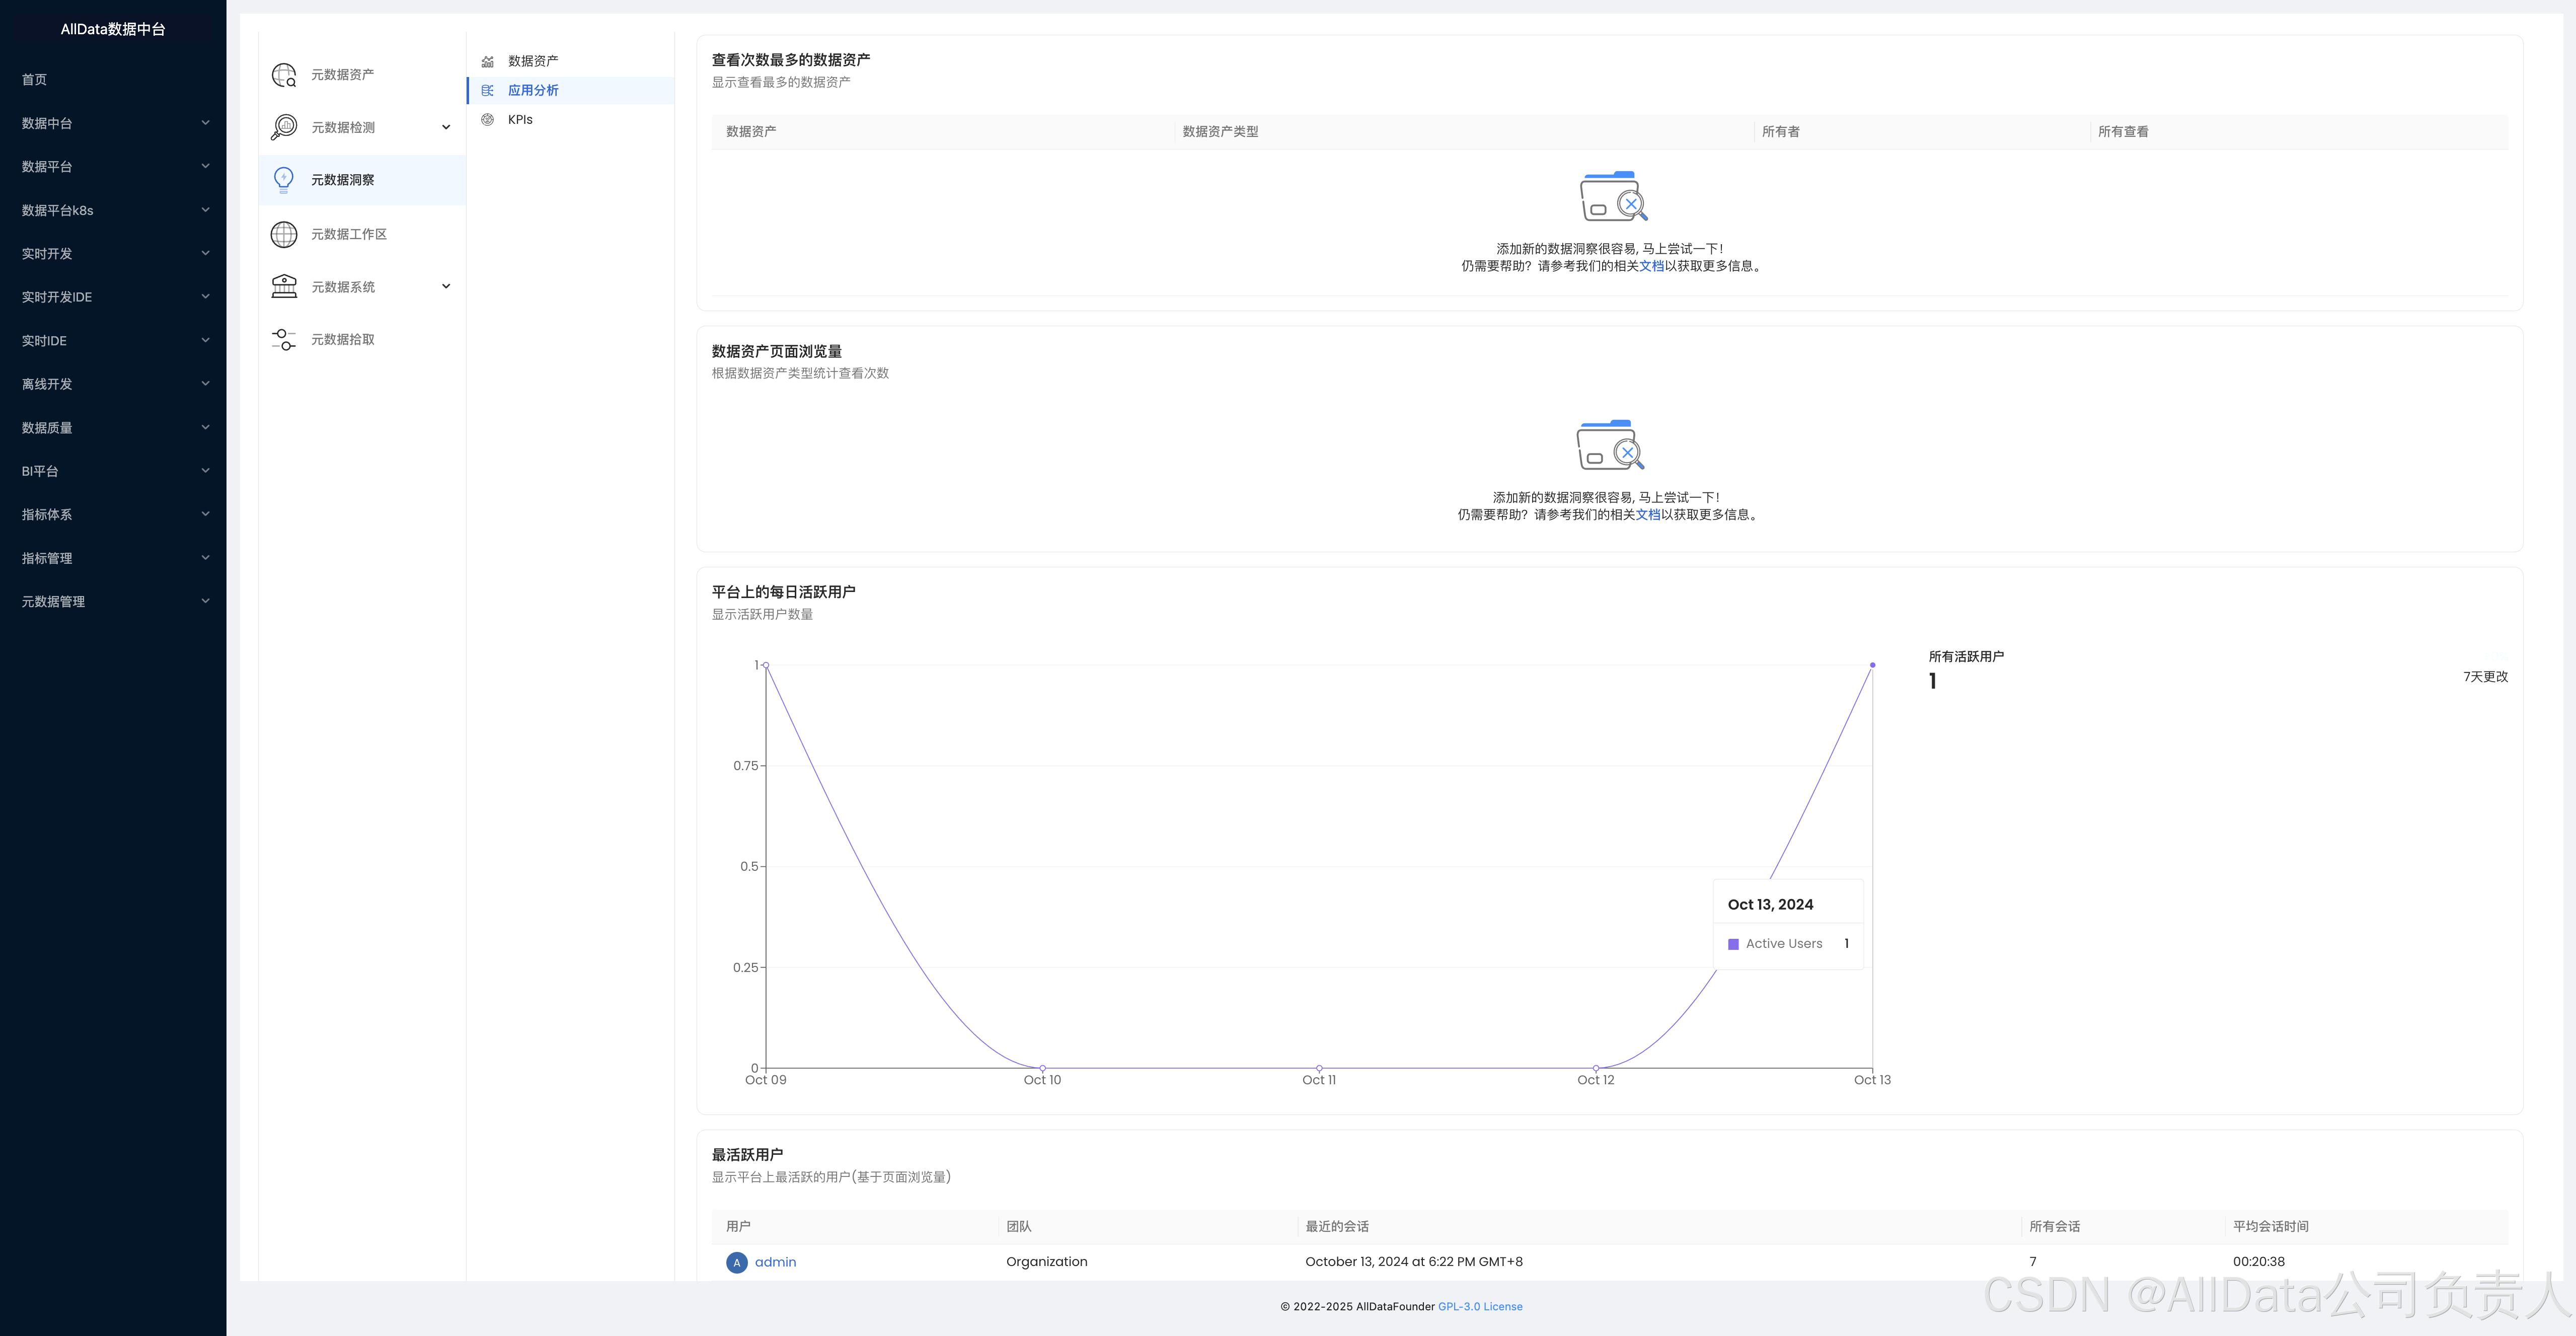Click the 元数据工作区 globe icon
Screen dimensions: 2576x1336
pyautogui.click(x=284, y=234)
